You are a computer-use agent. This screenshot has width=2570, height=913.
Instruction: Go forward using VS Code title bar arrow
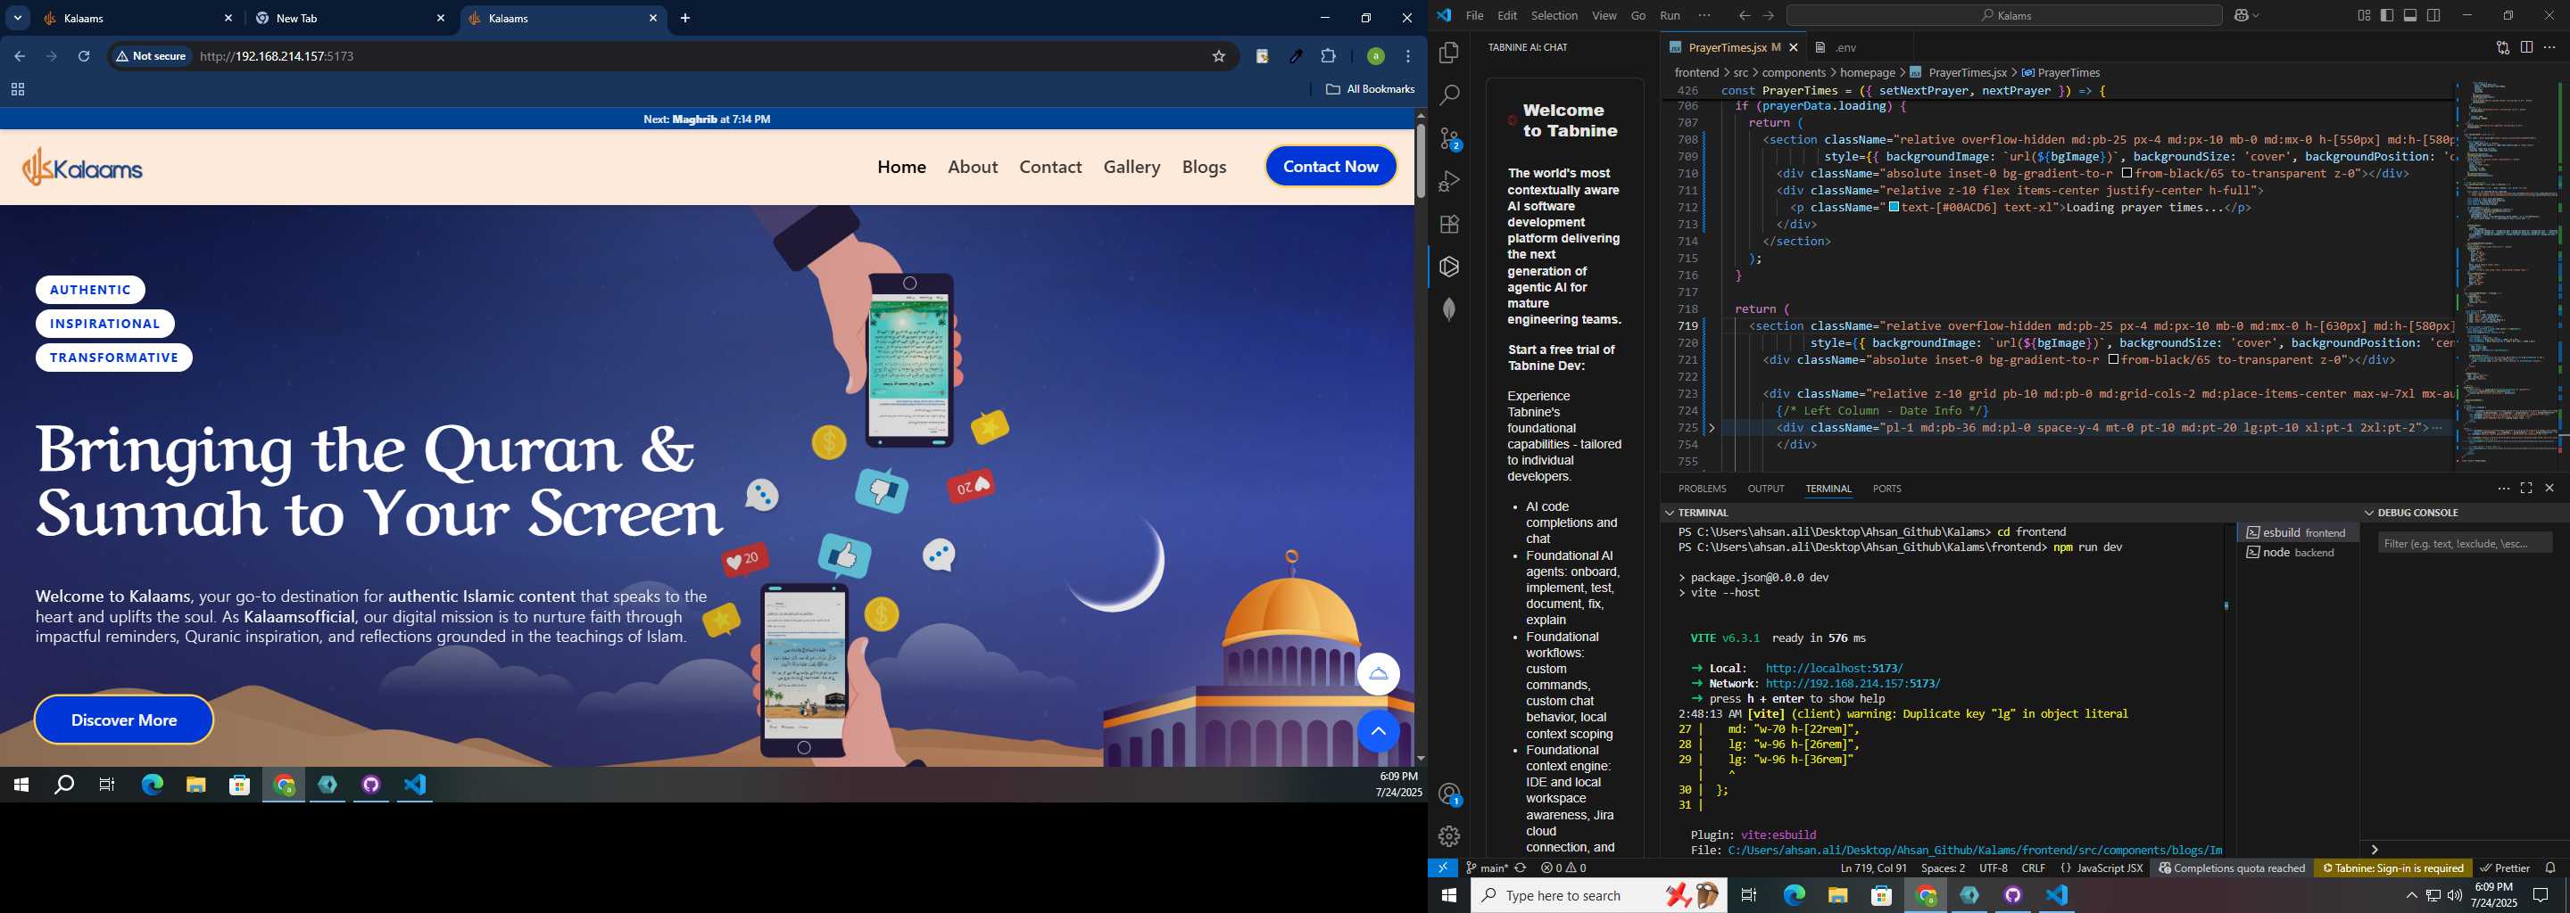[1768, 16]
